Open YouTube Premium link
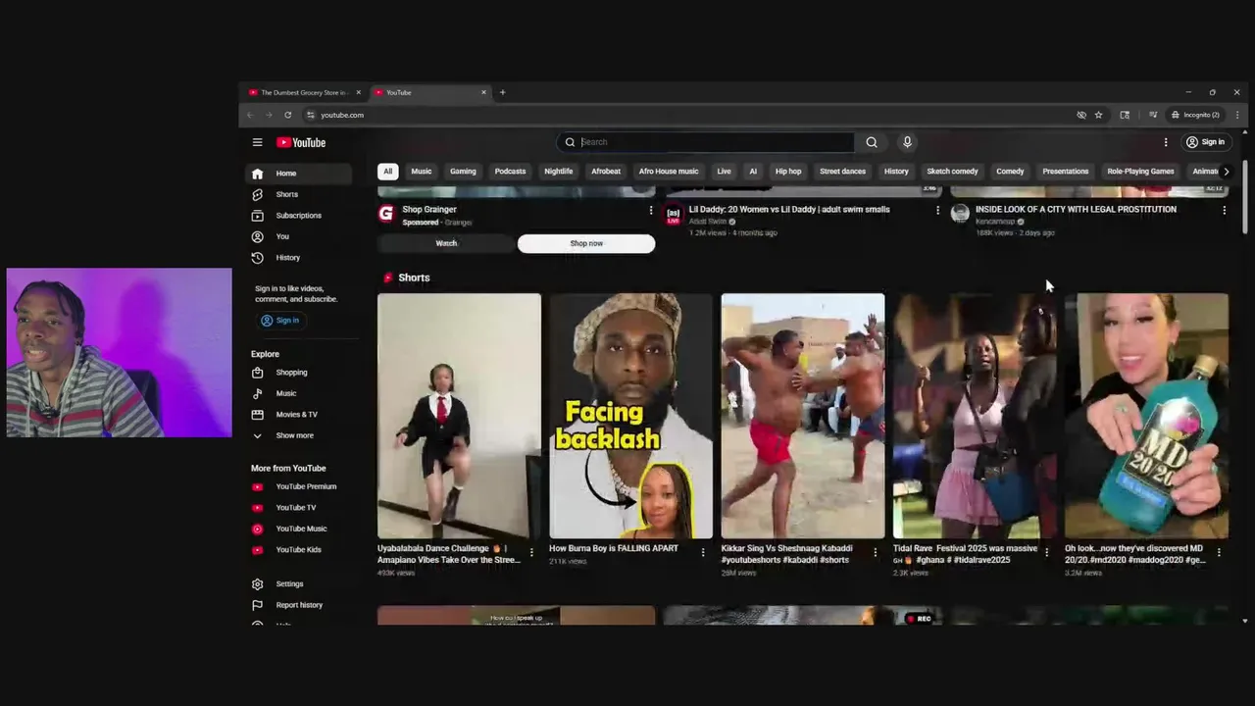Viewport: 1255px width, 706px height. point(298,486)
